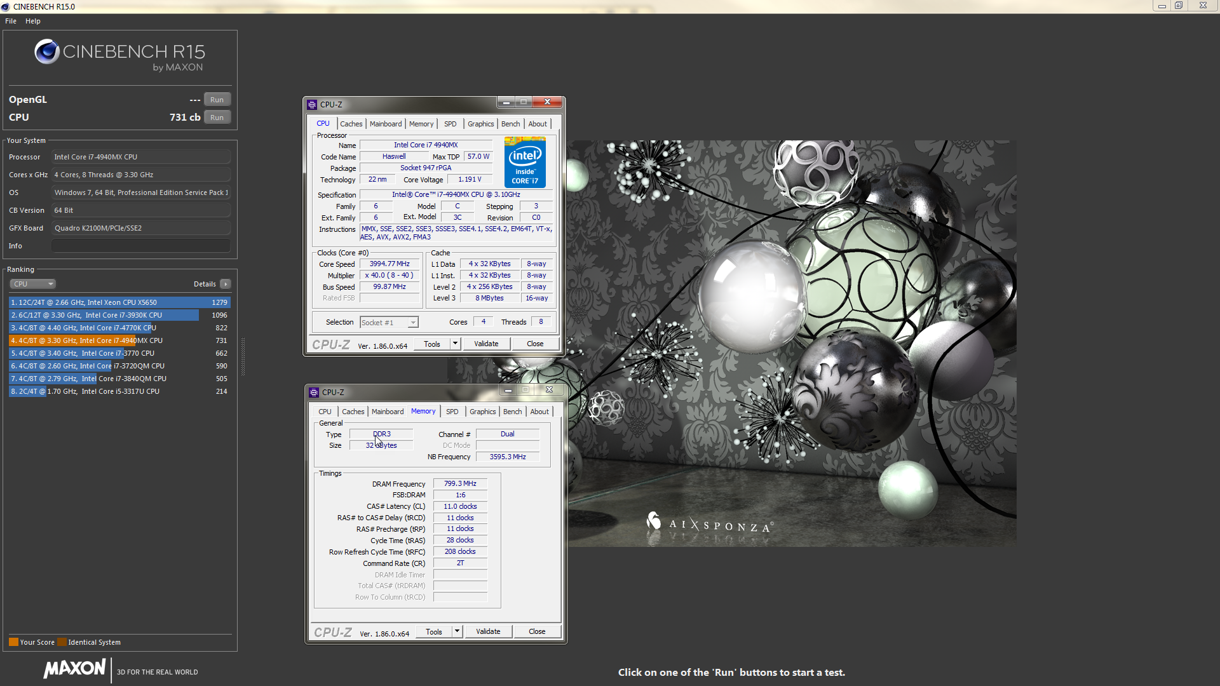Click the OS field in Your System
This screenshot has height=686, width=1220.
pos(141,192)
